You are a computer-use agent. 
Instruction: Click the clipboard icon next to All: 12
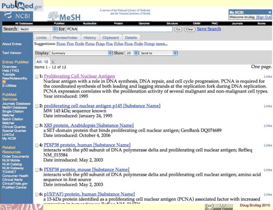(53, 62)
